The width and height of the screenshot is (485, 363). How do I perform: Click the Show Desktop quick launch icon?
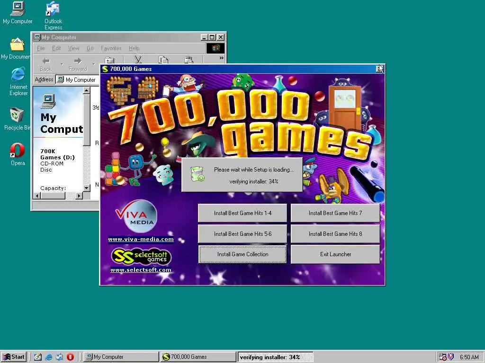tap(38, 357)
